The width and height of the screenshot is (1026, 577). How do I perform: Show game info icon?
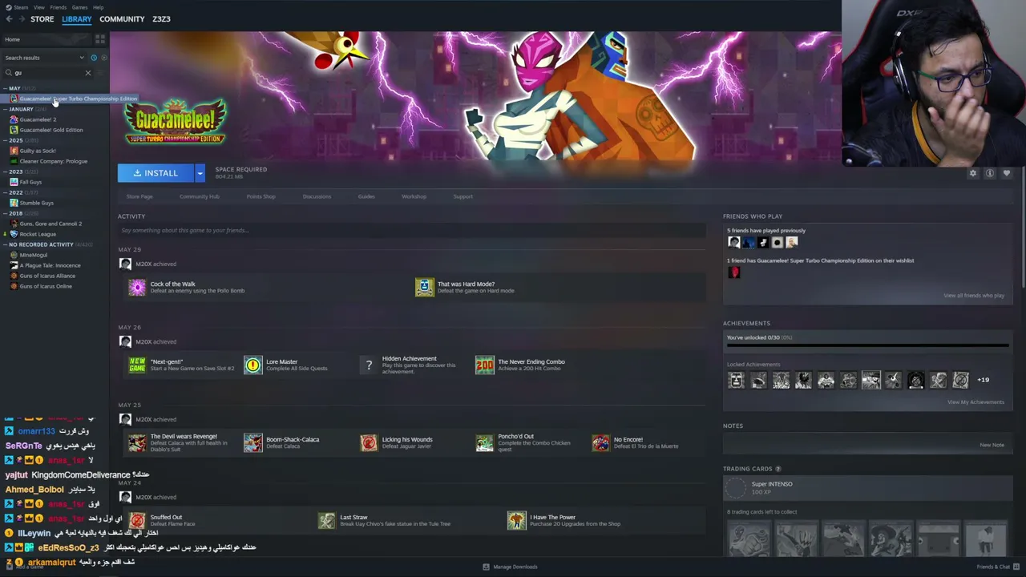click(x=990, y=173)
